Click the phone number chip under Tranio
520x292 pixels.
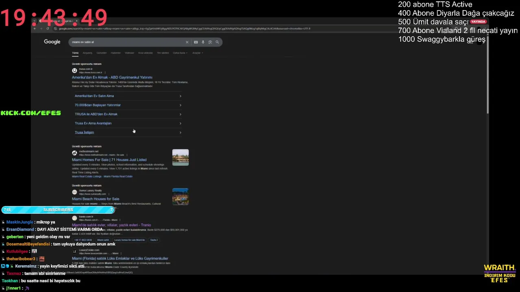pyautogui.click(x=83, y=240)
